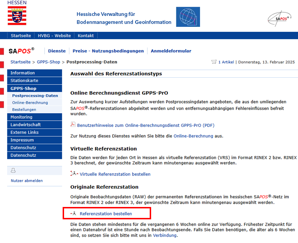Screen dimensions: 298x243
Task: Open the 1 Artikel cart link
Action: [226, 62]
